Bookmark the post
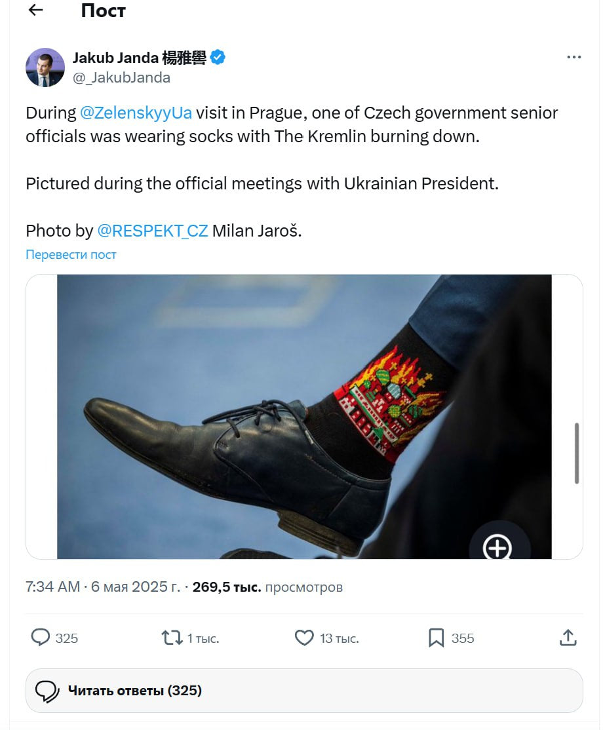The image size is (603, 730). point(437,637)
